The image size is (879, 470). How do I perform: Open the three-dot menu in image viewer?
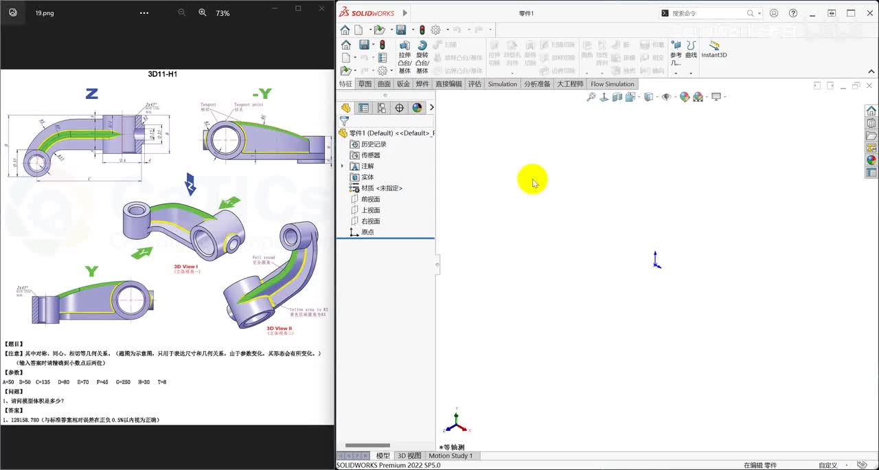(144, 12)
